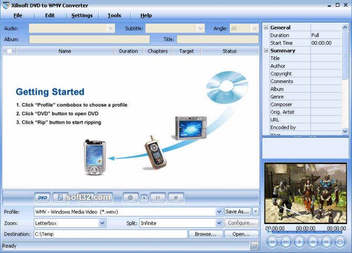Click the help icon in status bar

tap(255, 246)
